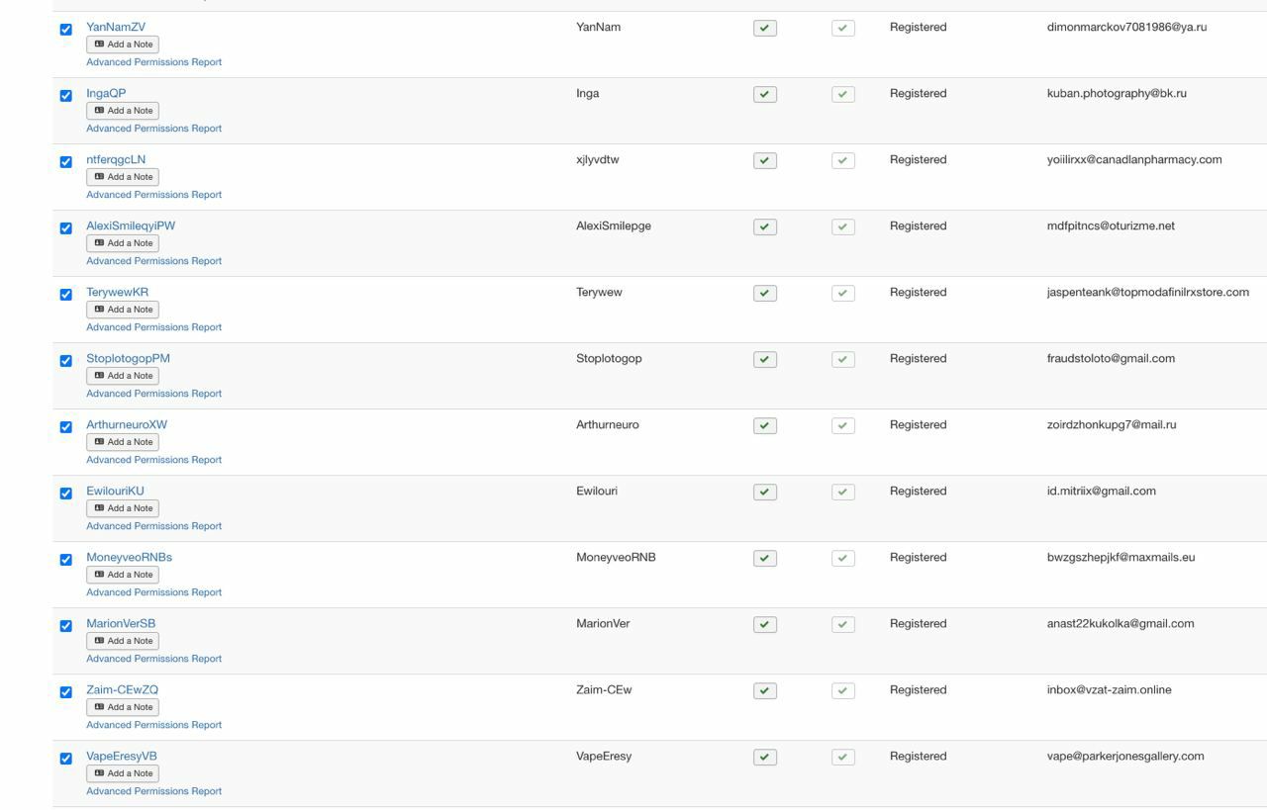Toggle the Enabled check icon for ntferqgcLN

coord(764,161)
